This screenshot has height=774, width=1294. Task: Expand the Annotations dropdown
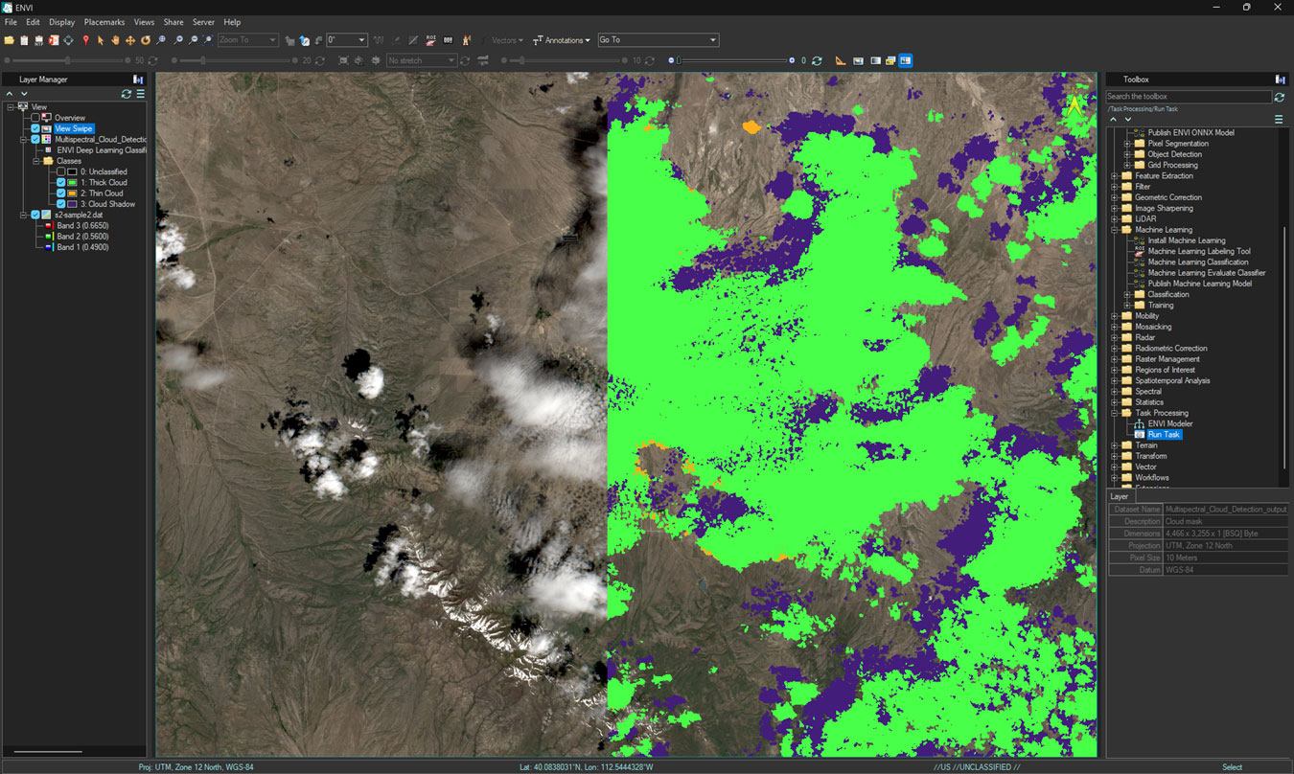[x=563, y=40]
